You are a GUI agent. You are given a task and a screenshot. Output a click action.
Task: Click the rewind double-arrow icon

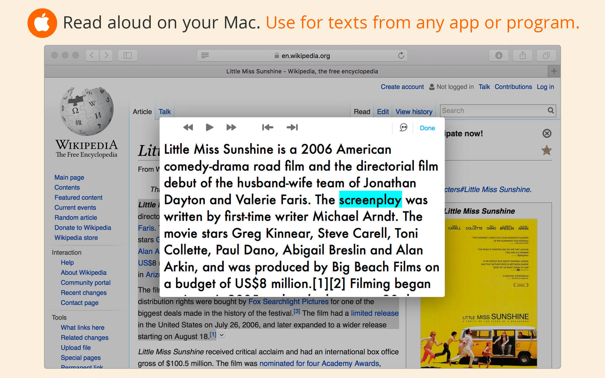pos(188,127)
